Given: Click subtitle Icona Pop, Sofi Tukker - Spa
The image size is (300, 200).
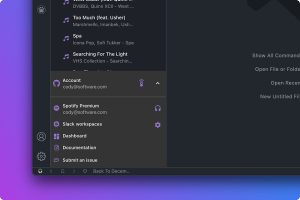Looking at the screenshot, I should (x=103, y=42).
